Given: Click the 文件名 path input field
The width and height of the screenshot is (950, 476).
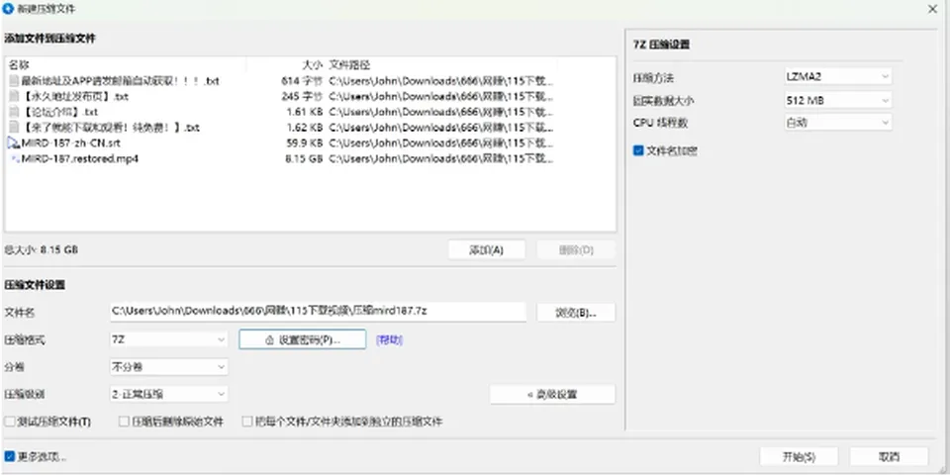Looking at the screenshot, I should coord(318,312).
